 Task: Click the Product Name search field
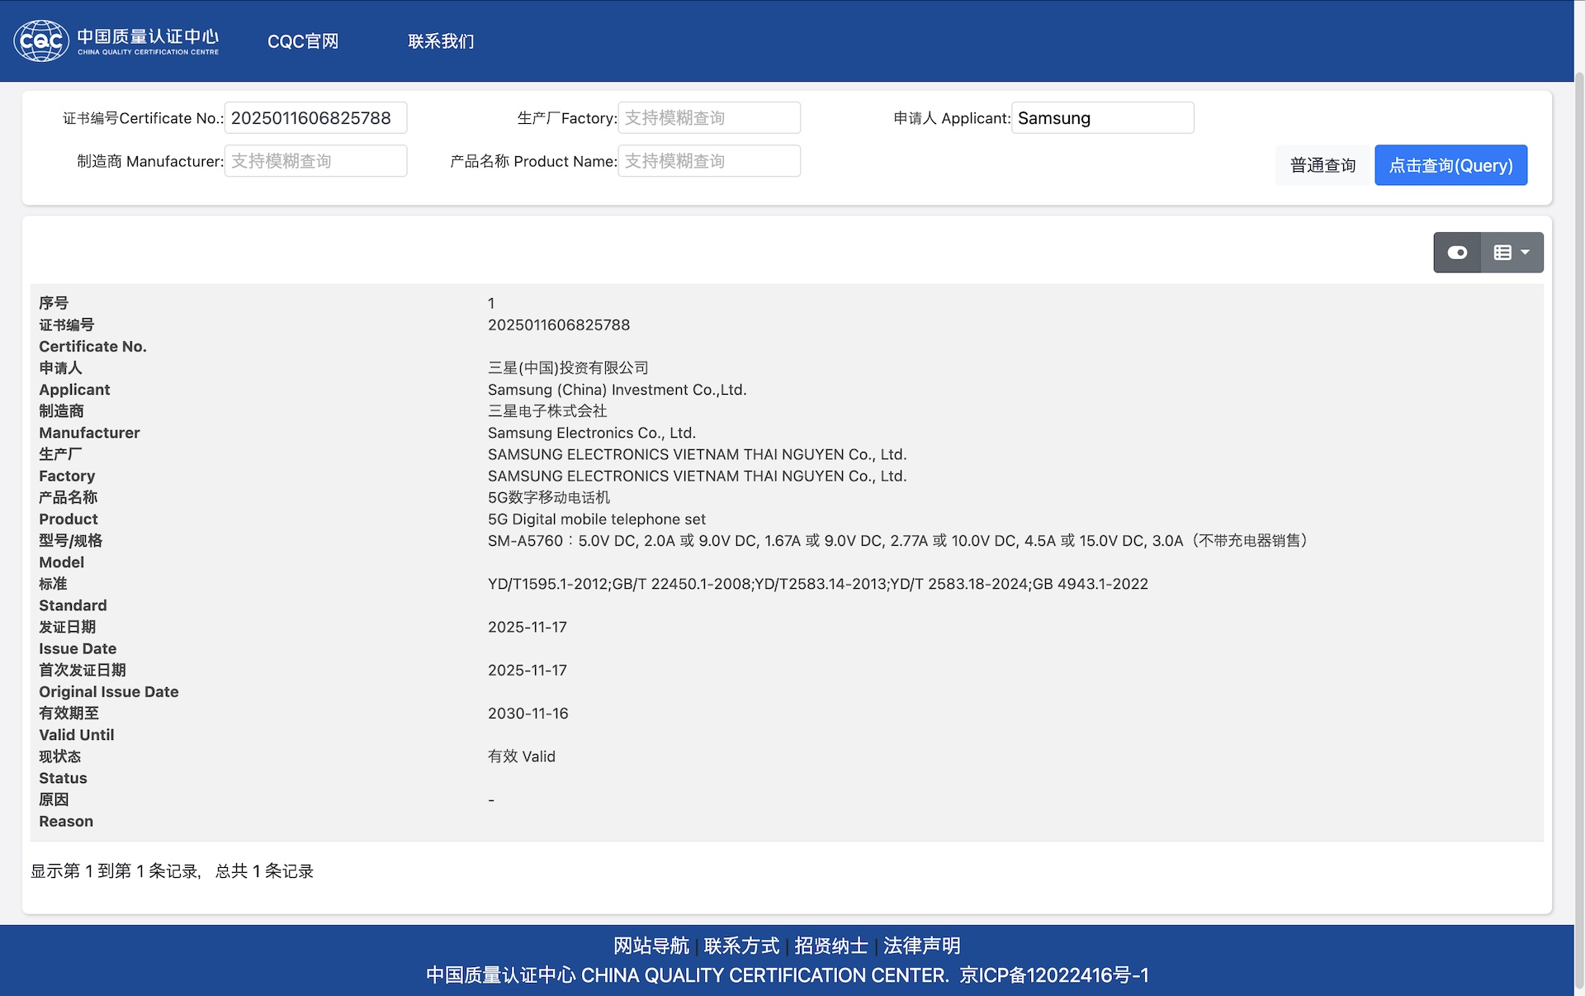tap(708, 161)
